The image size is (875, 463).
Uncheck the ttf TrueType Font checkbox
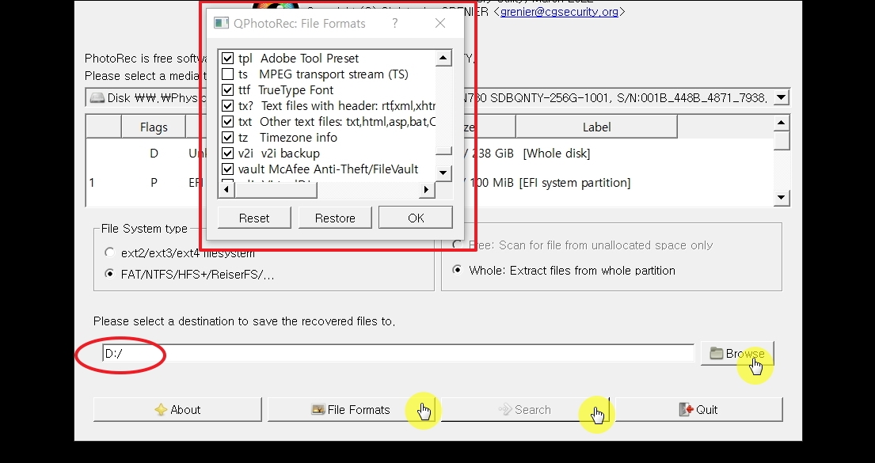pos(227,89)
